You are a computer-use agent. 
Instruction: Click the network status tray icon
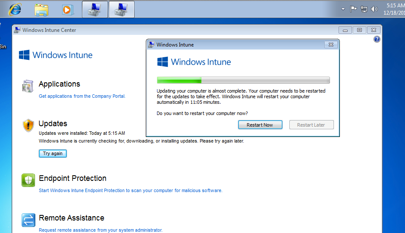point(364,9)
